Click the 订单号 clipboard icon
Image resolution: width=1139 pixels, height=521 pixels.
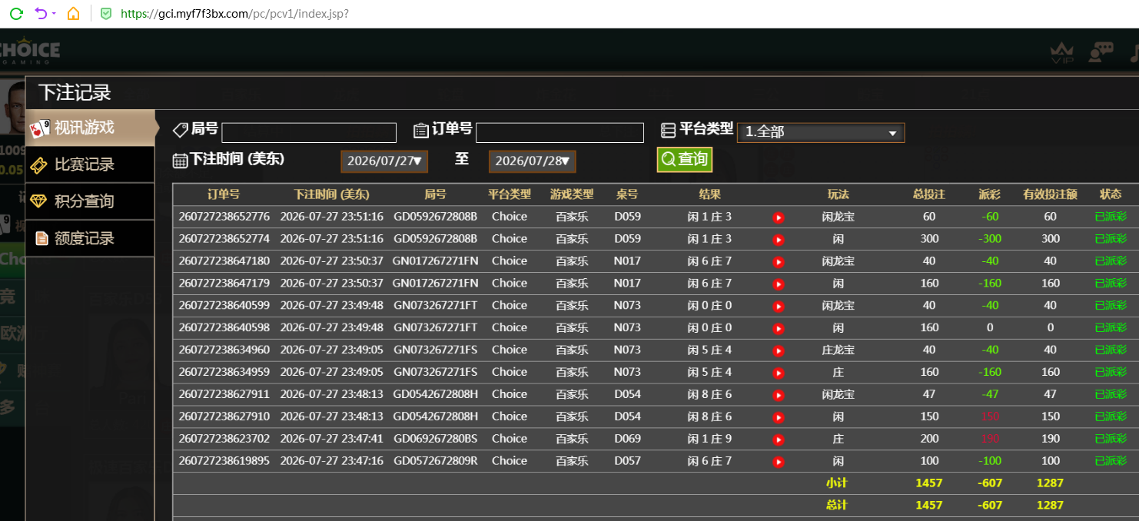[x=421, y=131]
